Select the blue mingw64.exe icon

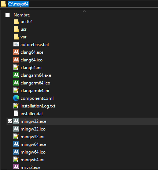(x=16, y=144)
